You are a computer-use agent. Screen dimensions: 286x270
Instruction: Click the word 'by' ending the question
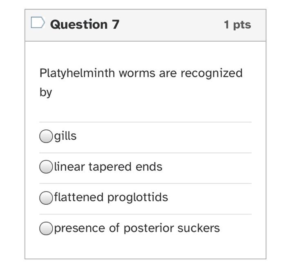coord(46,92)
